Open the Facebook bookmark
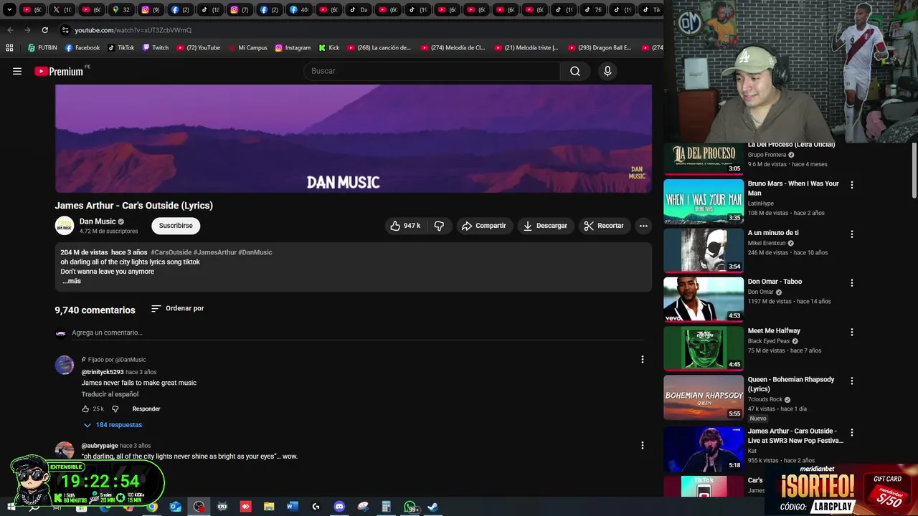918x516 pixels. coord(82,48)
